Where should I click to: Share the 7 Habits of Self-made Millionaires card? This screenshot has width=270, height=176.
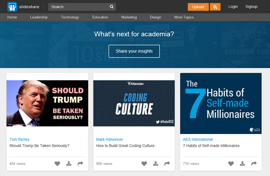click(x=254, y=164)
